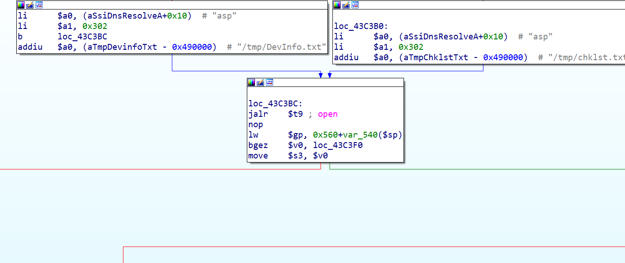The width and height of the screenshot is (625, 263).
Task: Click the edit-name pencil icon on DevInfo.txt node
Action: pos(30,5)
